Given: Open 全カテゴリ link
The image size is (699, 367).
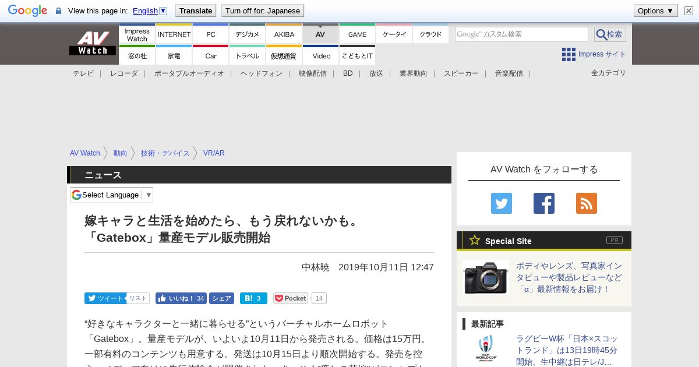Looking at the screenshot, I should pyautogui.click(x=609, y=73).
